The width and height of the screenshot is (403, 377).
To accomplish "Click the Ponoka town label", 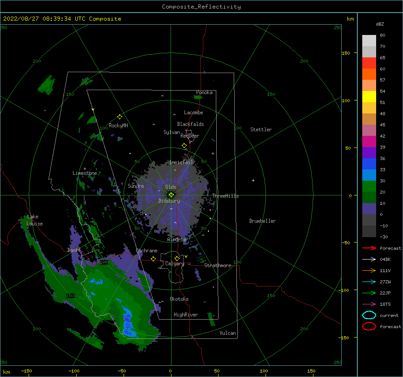I will [204, 92].
